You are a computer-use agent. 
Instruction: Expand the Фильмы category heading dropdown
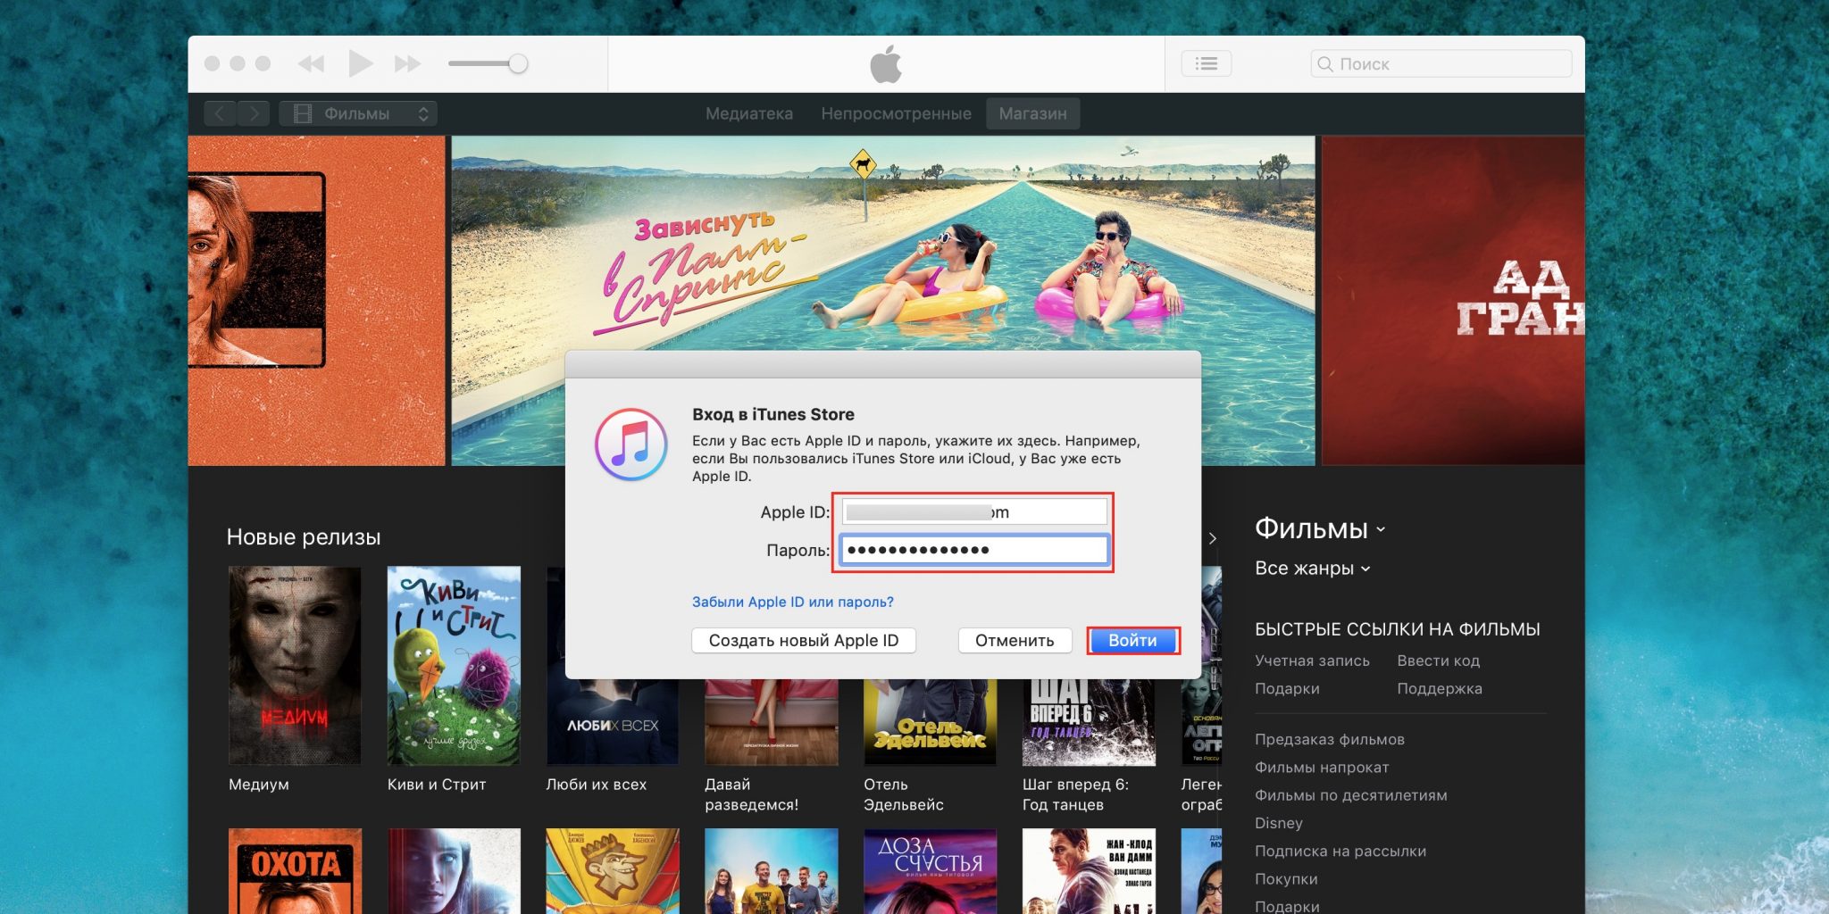(x=1319, y=528)
